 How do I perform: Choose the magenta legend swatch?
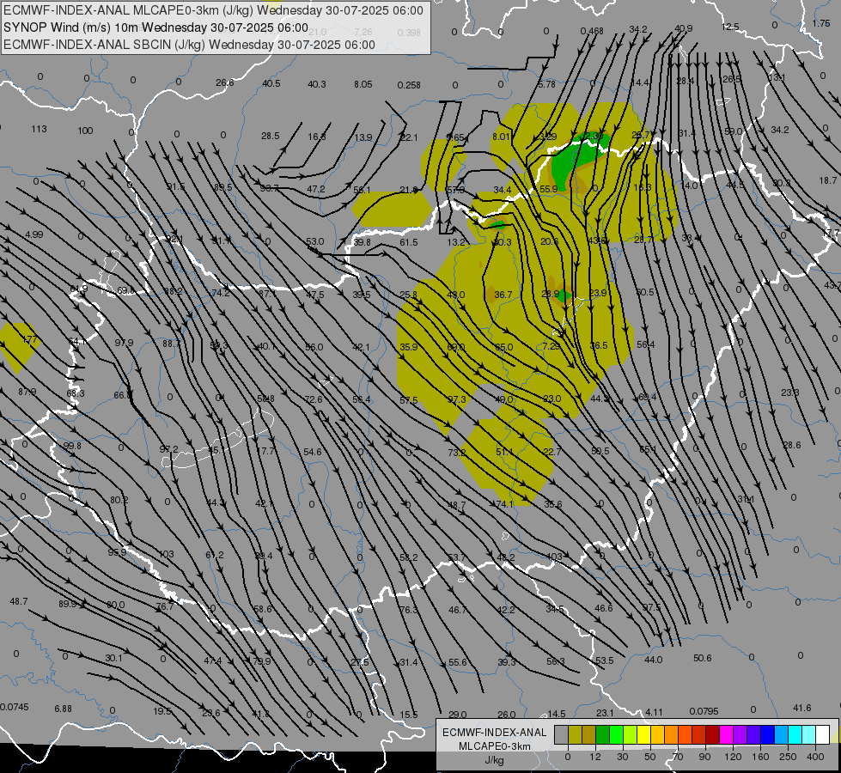coord(726,735)
